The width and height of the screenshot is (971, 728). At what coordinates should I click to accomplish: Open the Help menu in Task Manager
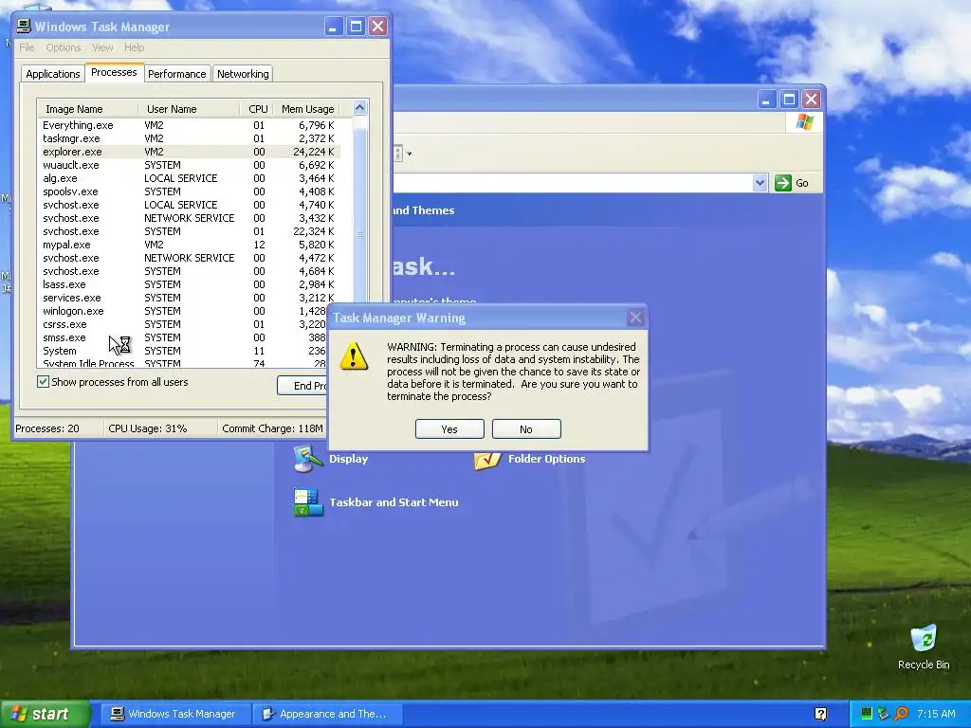point(134,47)
